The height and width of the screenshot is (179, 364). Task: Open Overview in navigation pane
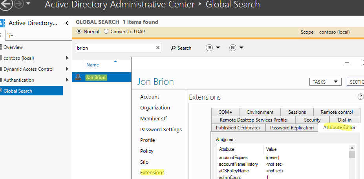click(x=13, y=47)
